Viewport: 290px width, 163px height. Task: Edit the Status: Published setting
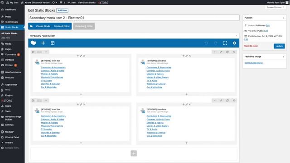[268, 25]
